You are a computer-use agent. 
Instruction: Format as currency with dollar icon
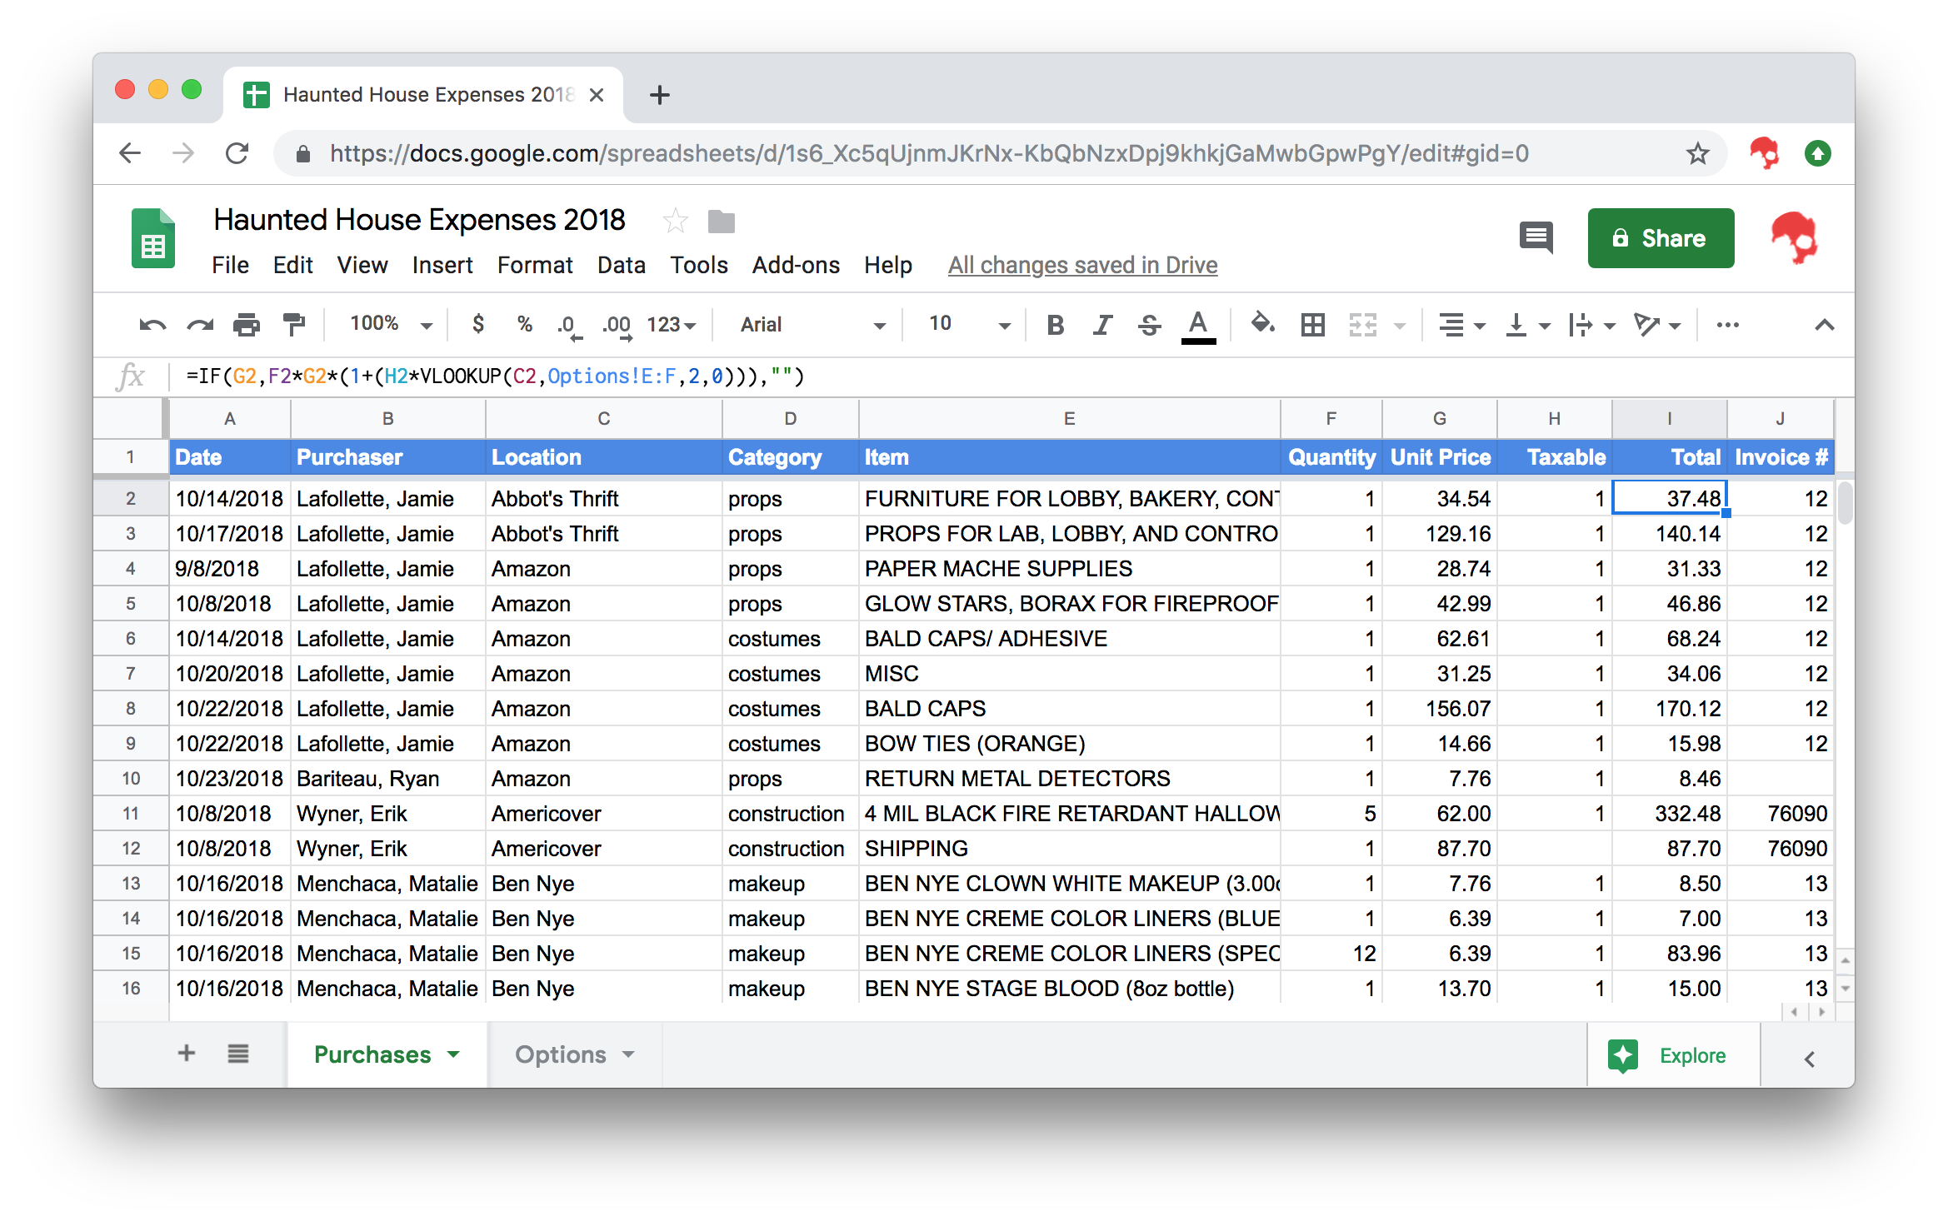click(x=477, y=324)
